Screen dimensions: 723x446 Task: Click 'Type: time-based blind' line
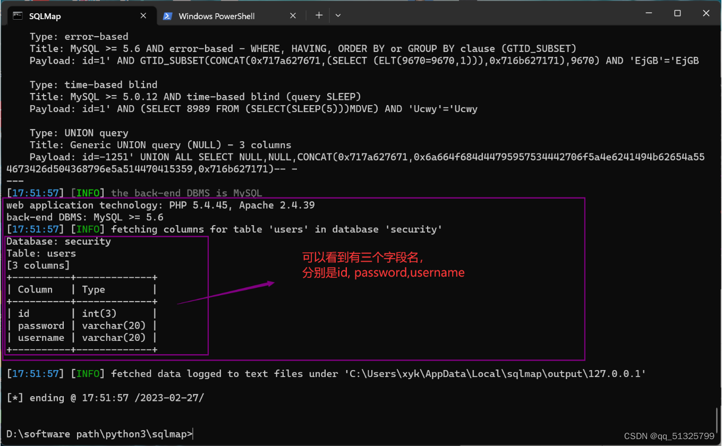(93, 85)
